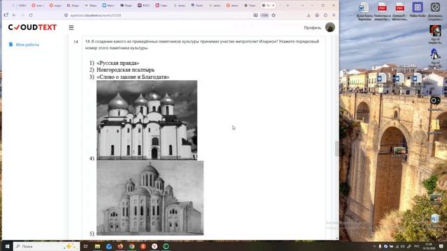This screenshot has width=447, height=251.
Task: Switch to the AUTO browser tab
Action: tap(144, 5)
